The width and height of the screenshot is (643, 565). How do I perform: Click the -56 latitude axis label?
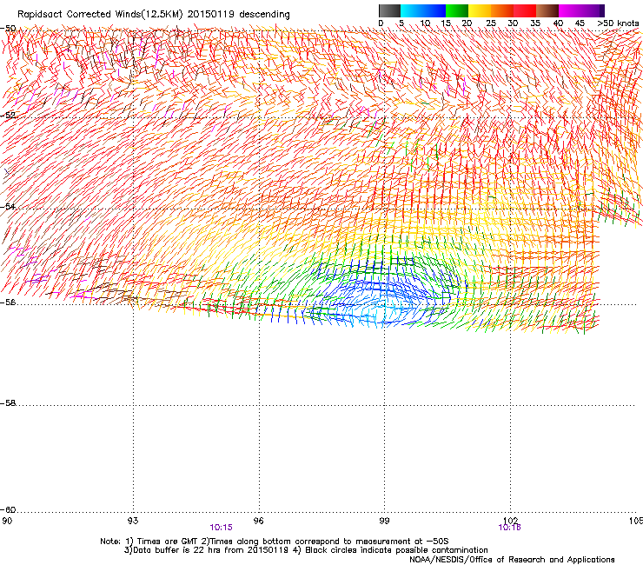pyautogui.click(x=8, y=302)
